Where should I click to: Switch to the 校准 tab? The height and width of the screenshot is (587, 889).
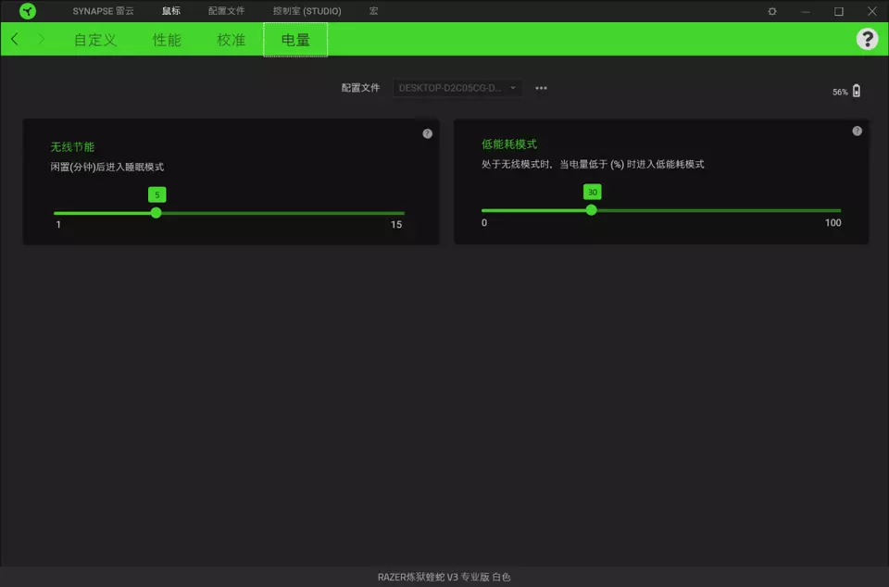[x=231, y=40]
